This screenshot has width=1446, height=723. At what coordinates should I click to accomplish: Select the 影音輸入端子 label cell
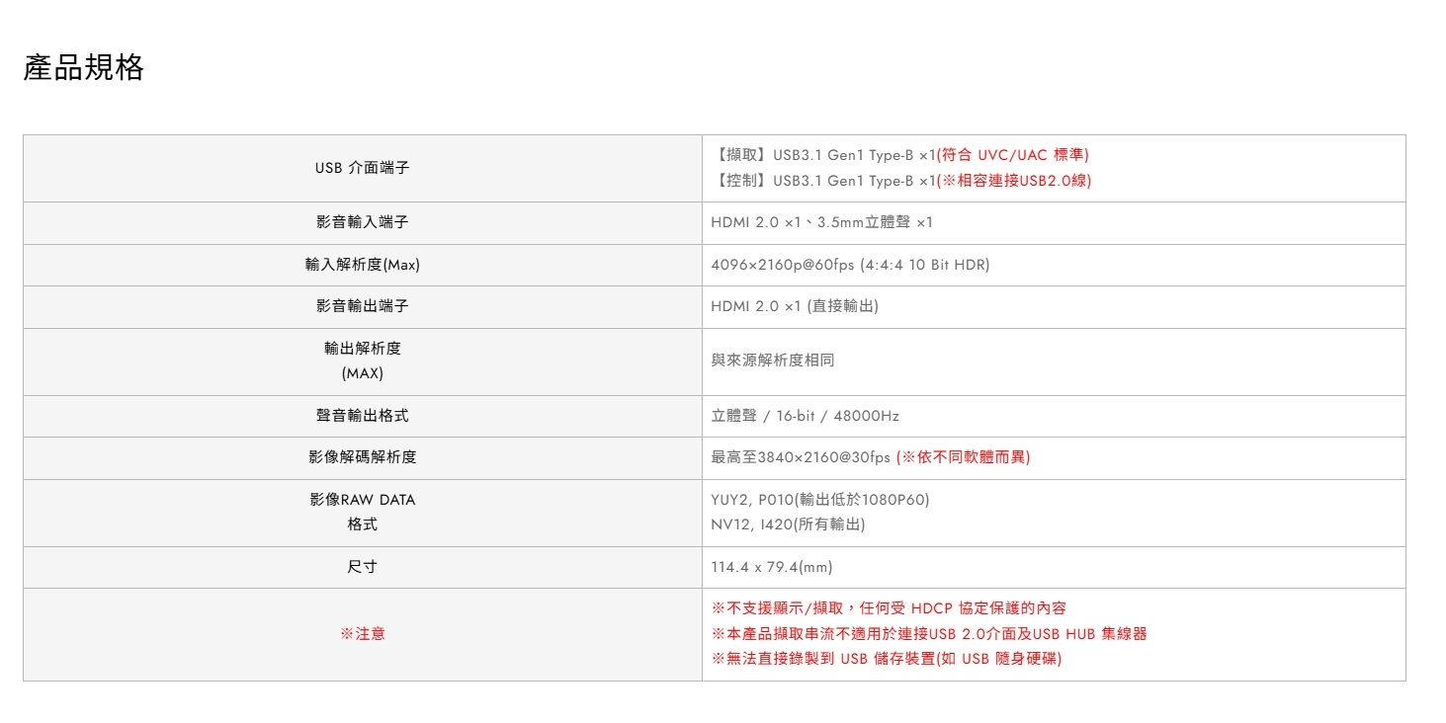(x=362, y=223)
